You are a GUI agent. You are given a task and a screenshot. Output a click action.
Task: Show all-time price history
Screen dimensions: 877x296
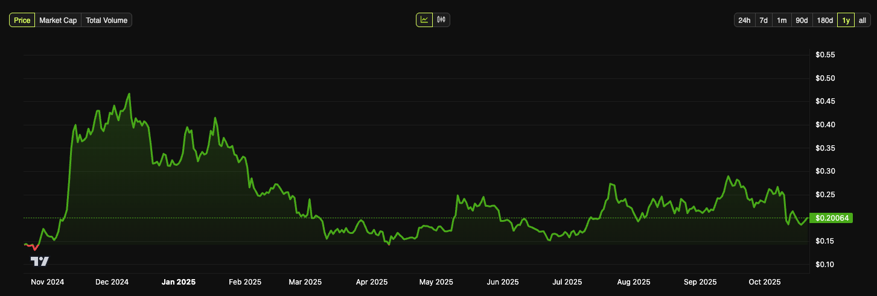pos(863,20)
